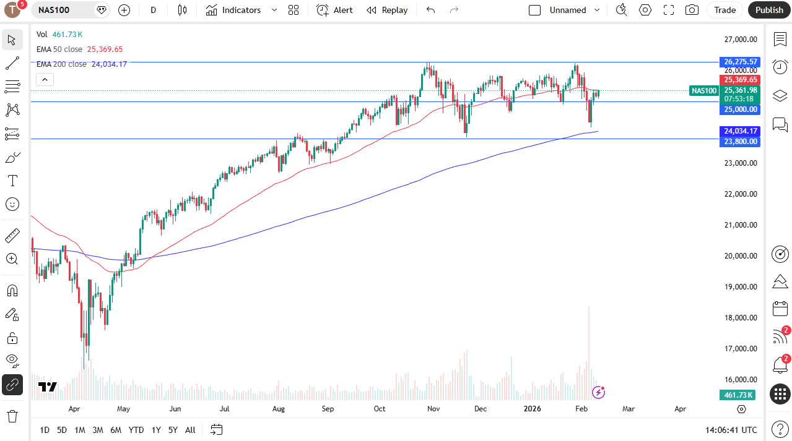Hide all drawings with eye icon
The width and height of the screenshot is (792, 441).
click(x=12, y=361)
